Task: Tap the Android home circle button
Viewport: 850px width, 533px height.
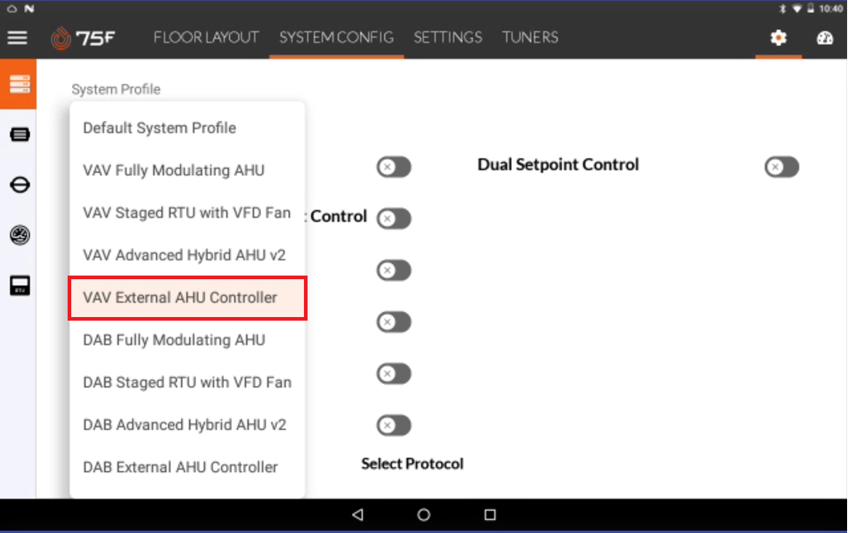Action: click(424, 515)
